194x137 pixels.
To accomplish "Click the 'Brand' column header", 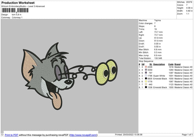I will [x=178, y=64].
